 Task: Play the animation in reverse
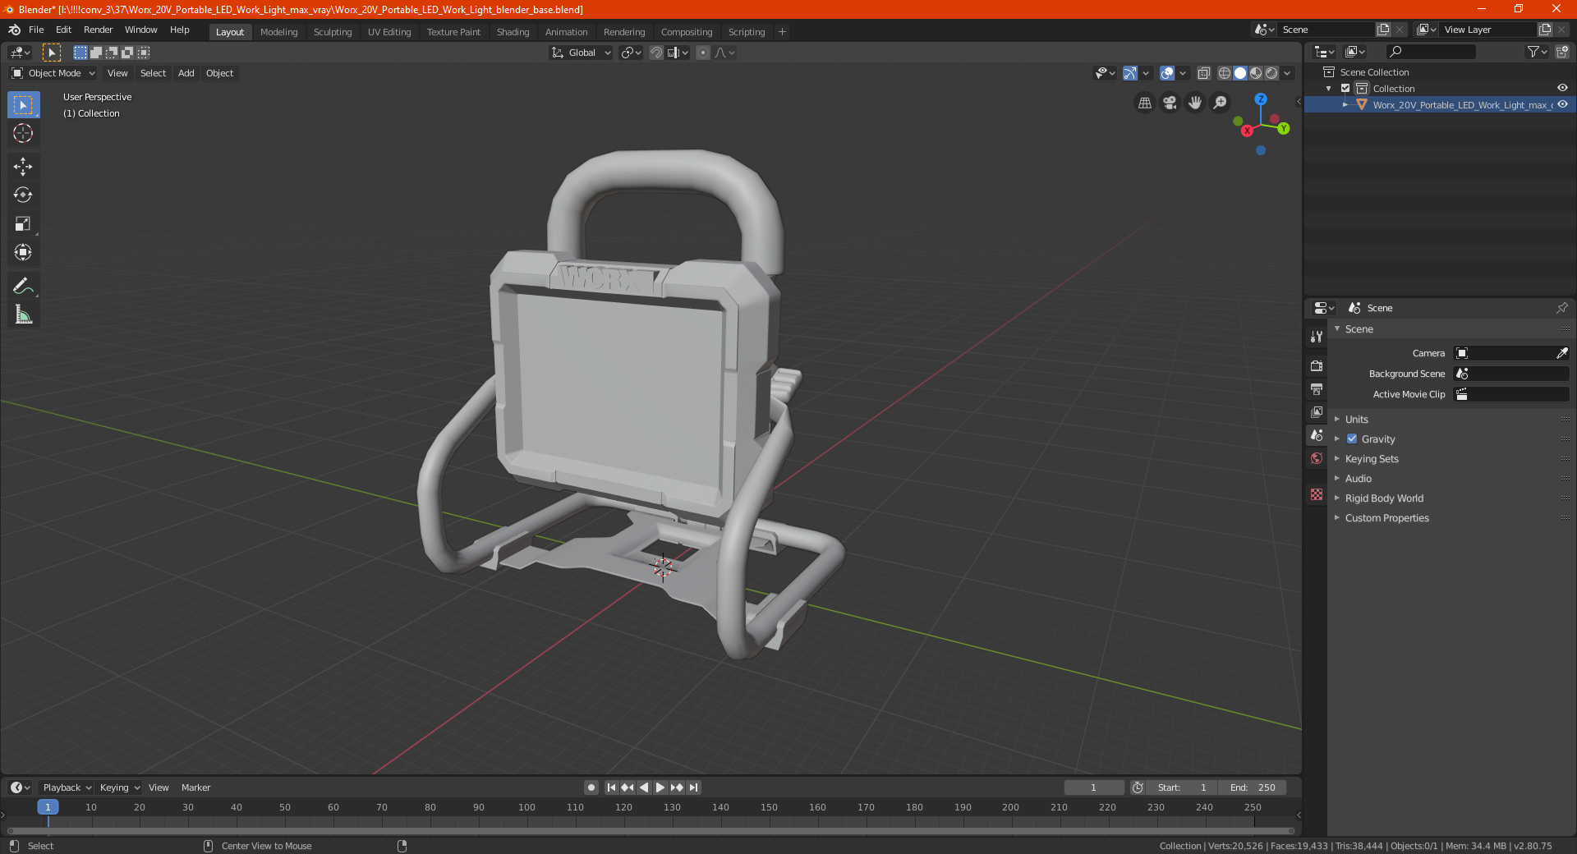pos(644,787)
